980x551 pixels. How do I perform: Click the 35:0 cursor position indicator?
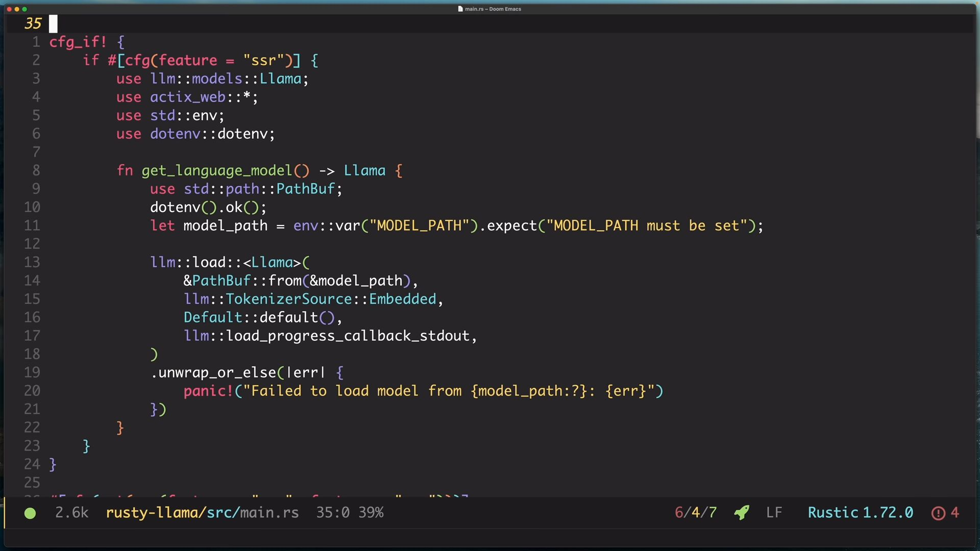point(332,512)
